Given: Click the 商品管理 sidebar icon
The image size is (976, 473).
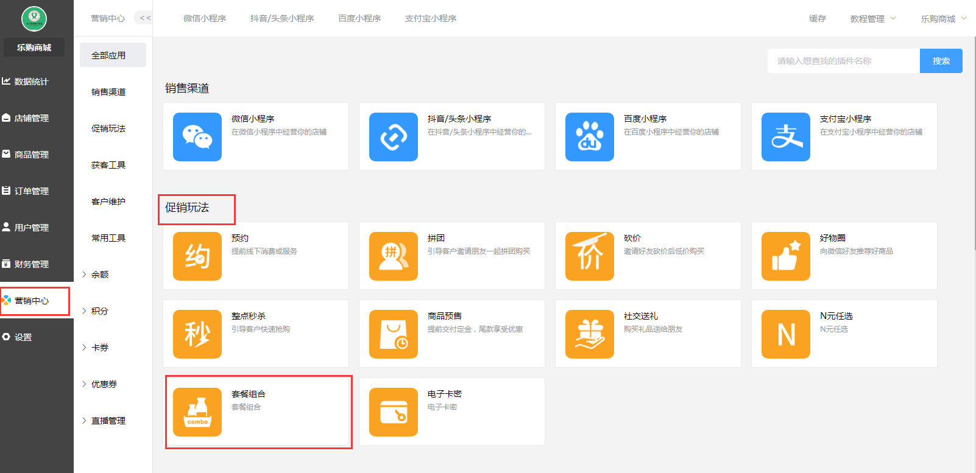Looking at the screenshot, I should 6,154.
